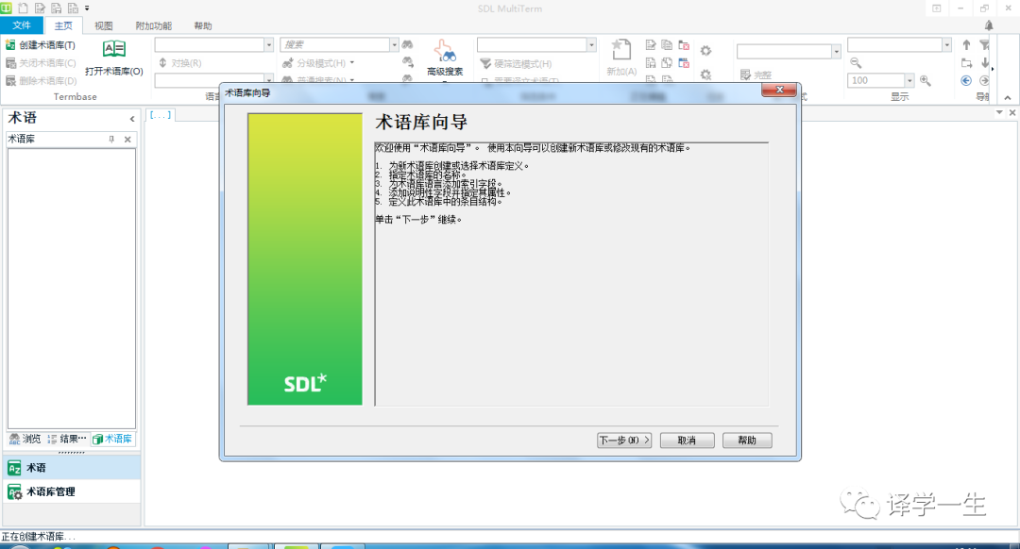Click the binoculars search icon beside search box
Viewport: 1020px width, 549px height.
tap(407, 44)
